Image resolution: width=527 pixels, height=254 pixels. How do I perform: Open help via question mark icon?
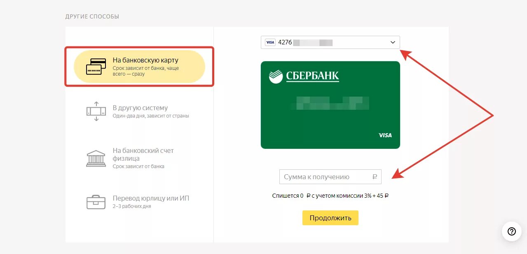pyautogui.click(x=512, y=231)
